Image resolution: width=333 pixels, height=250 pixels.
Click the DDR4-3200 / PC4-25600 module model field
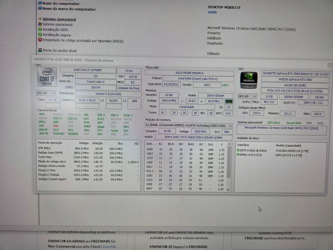(x=193, y=137)
